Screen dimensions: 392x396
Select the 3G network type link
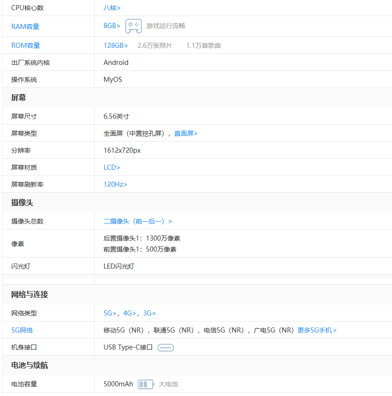[149, 313]
